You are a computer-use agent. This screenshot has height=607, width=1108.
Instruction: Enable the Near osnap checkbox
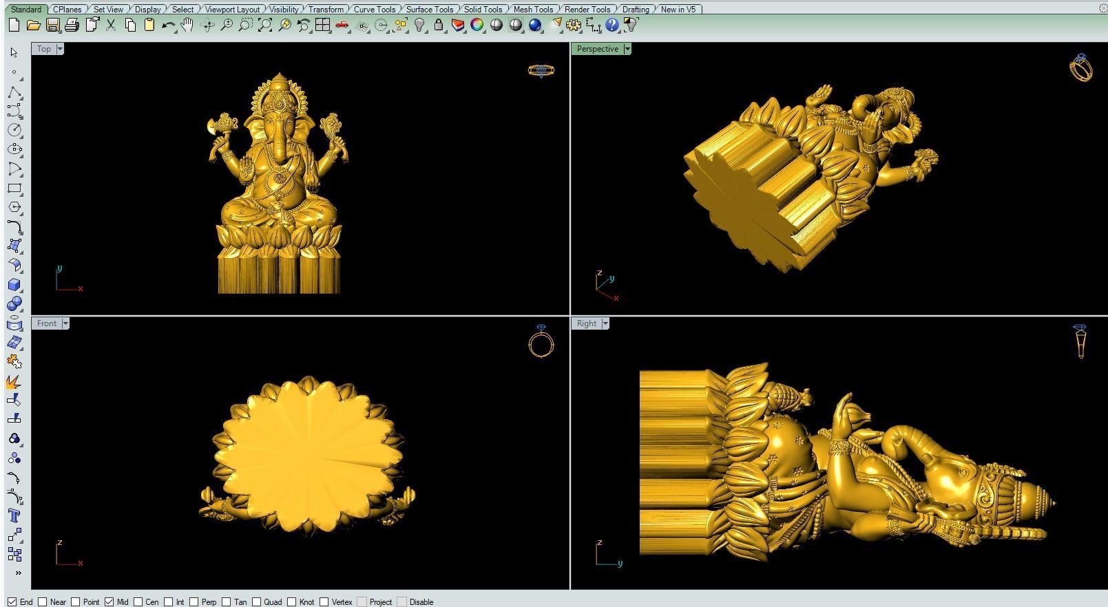43,601
